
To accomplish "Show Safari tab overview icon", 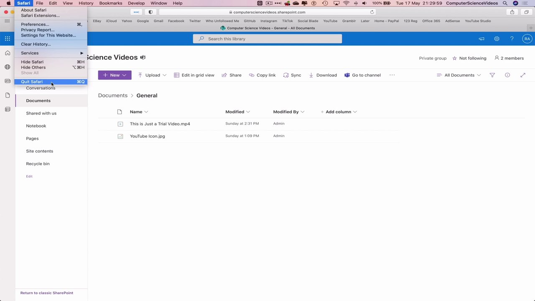I will [527, 12].
